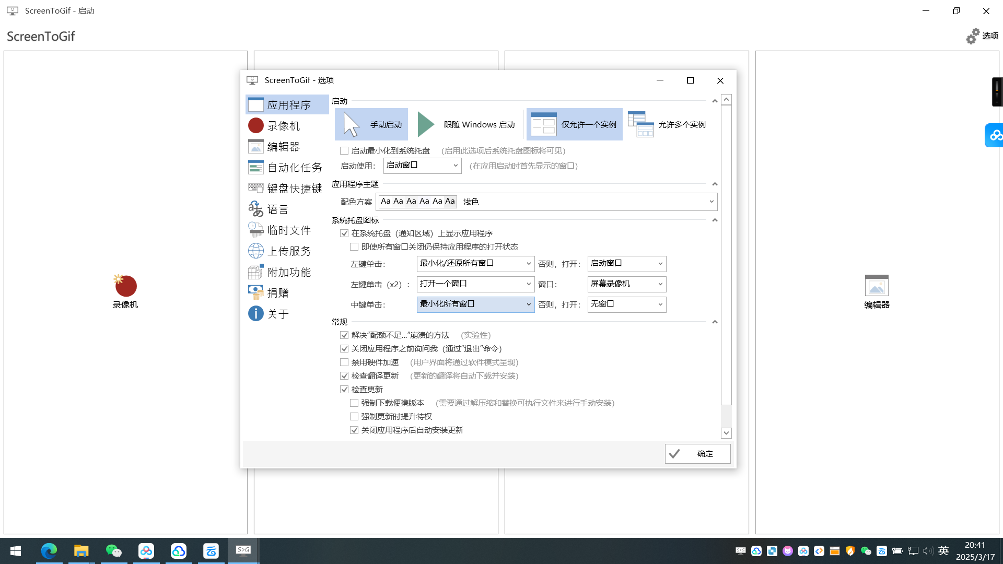Open Microsoft Edge from taskbar
The width and height of the screenshot is (1003, 564).
[x=49, y=551]
